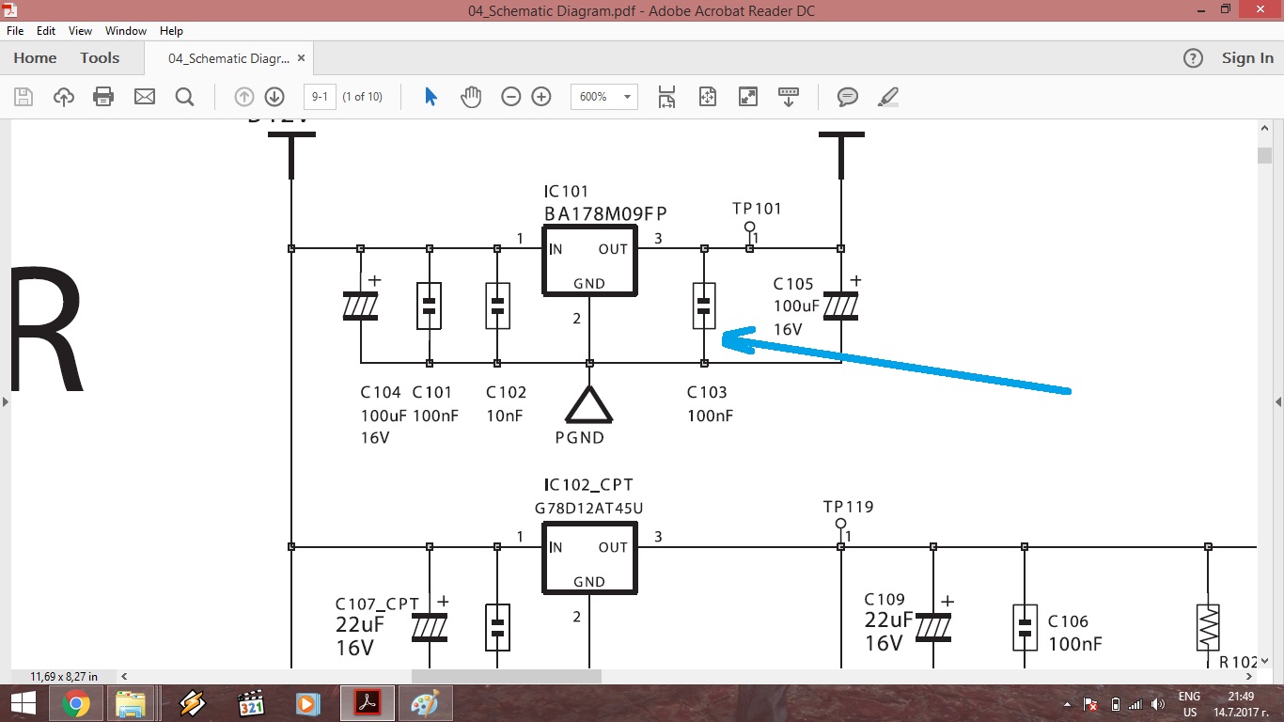Click the horizontal scrollbar thumb
Image resolution: width=1284 pixels, height=722 pixels.
507,676
